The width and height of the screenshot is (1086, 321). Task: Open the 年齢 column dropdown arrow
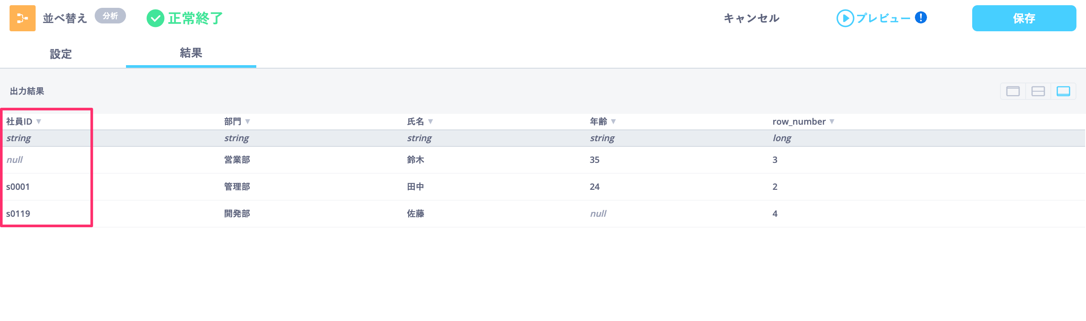click(x=613, y=122)
